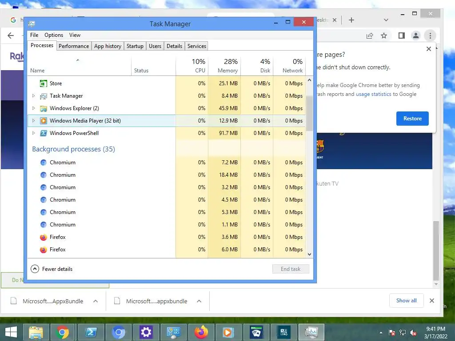Image resolution: width=455 pixels, height=341 pixels.
Task: Open Chromium from the taskbar
Action: point(119,332)
